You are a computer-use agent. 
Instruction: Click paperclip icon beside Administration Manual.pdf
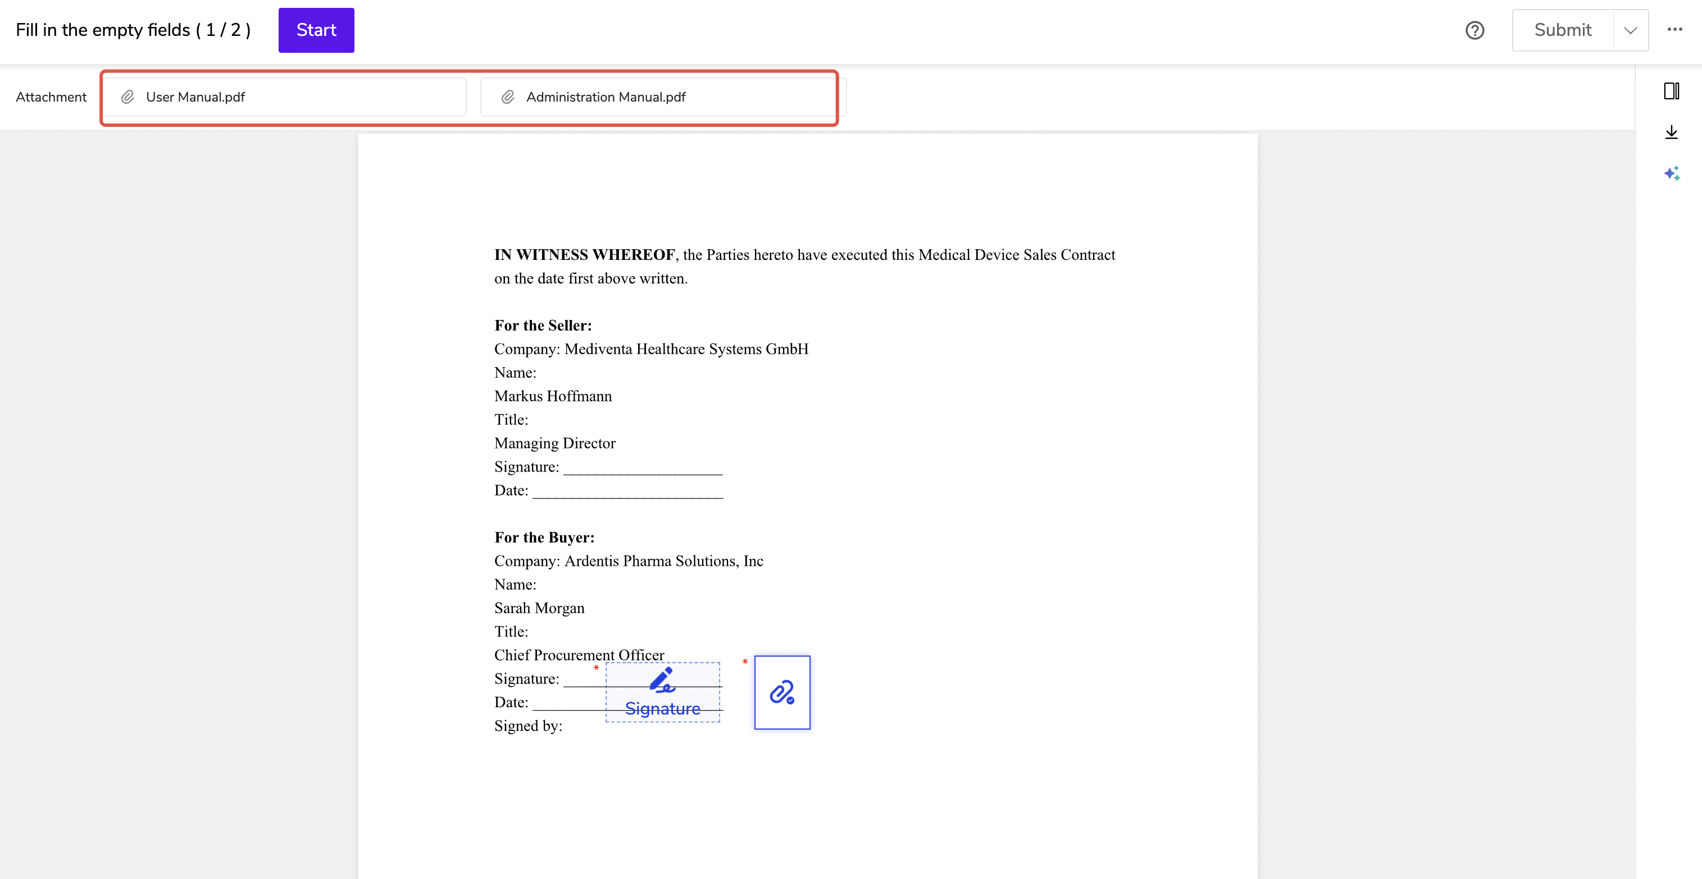[x=507, y=97]
